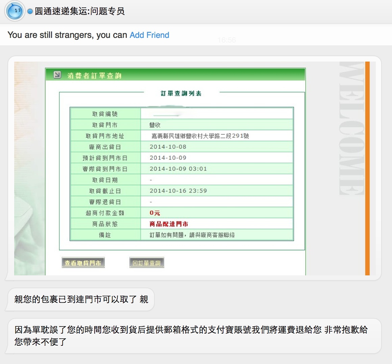Click the store name 豐收
Image resolution: width=392 pixels, height=364 pixels.
pyautogui.click(x=155, y=125)
